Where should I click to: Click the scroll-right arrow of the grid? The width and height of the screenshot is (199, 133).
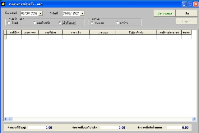(194, 119)
